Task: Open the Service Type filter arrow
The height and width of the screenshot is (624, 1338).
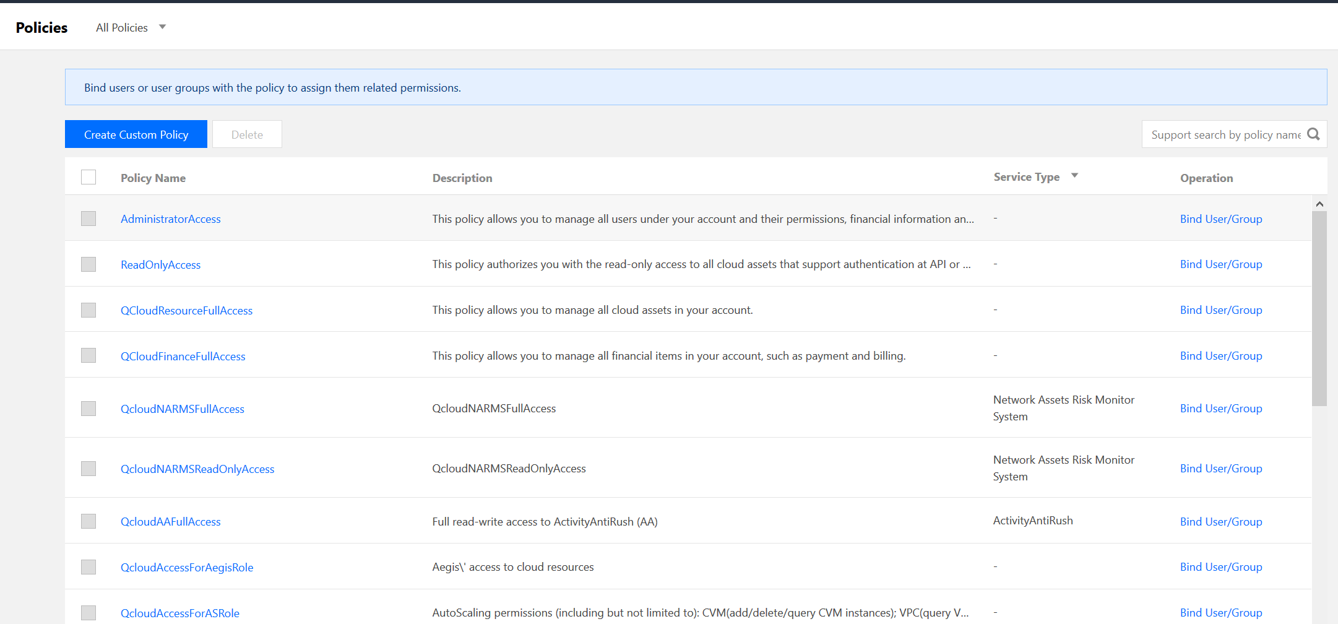Action: click(1074, 176)
